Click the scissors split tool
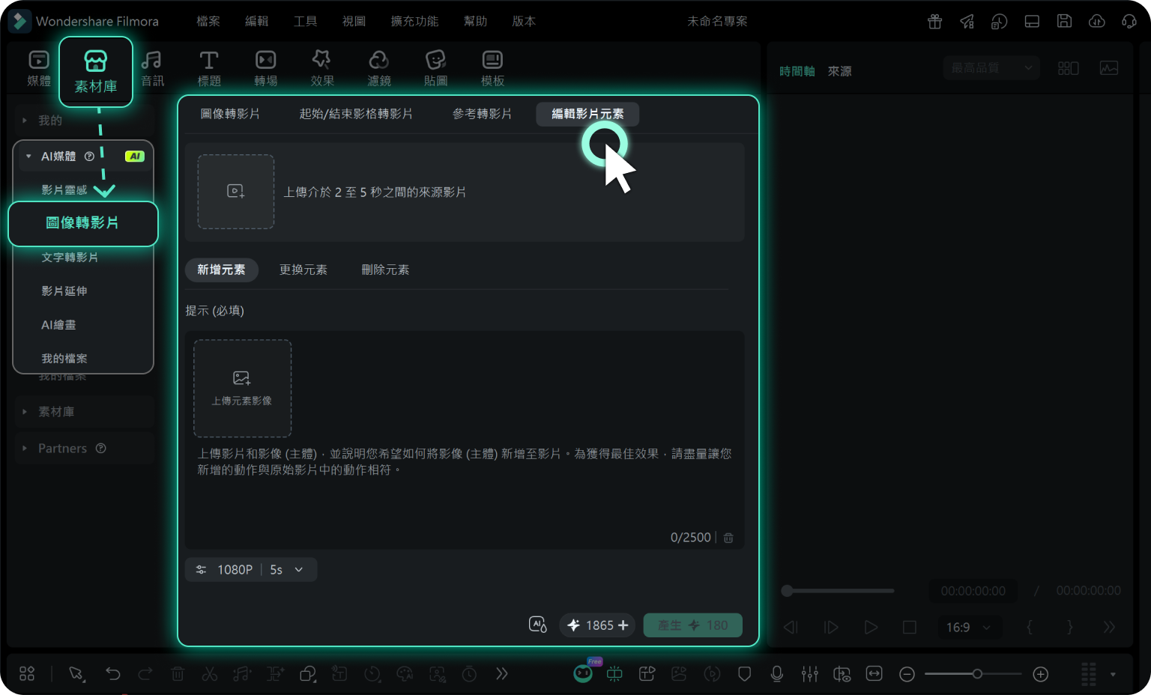 pos(210,674)
